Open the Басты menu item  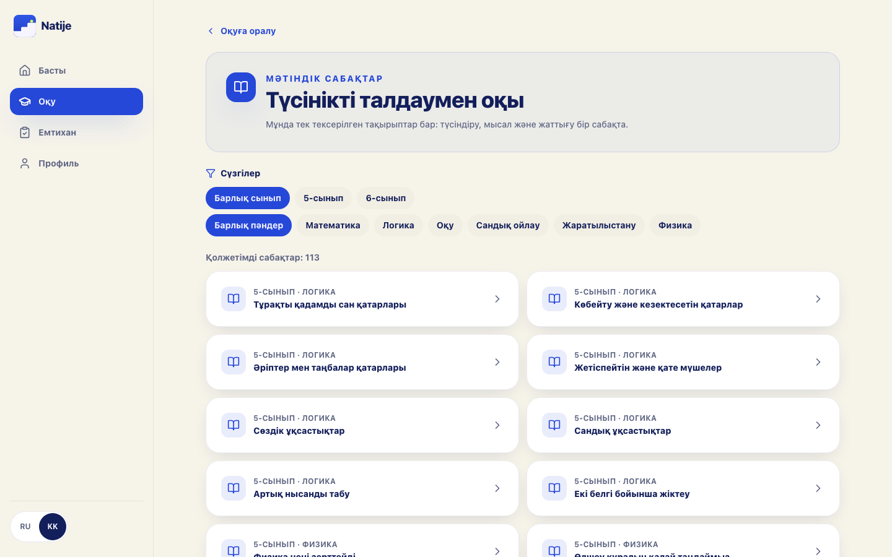(76, 71)
